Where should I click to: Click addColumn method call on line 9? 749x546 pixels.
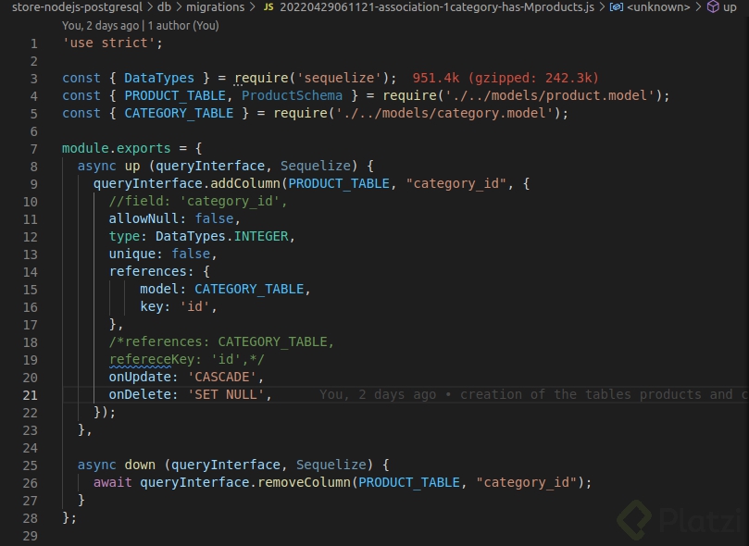click(245, 184)
